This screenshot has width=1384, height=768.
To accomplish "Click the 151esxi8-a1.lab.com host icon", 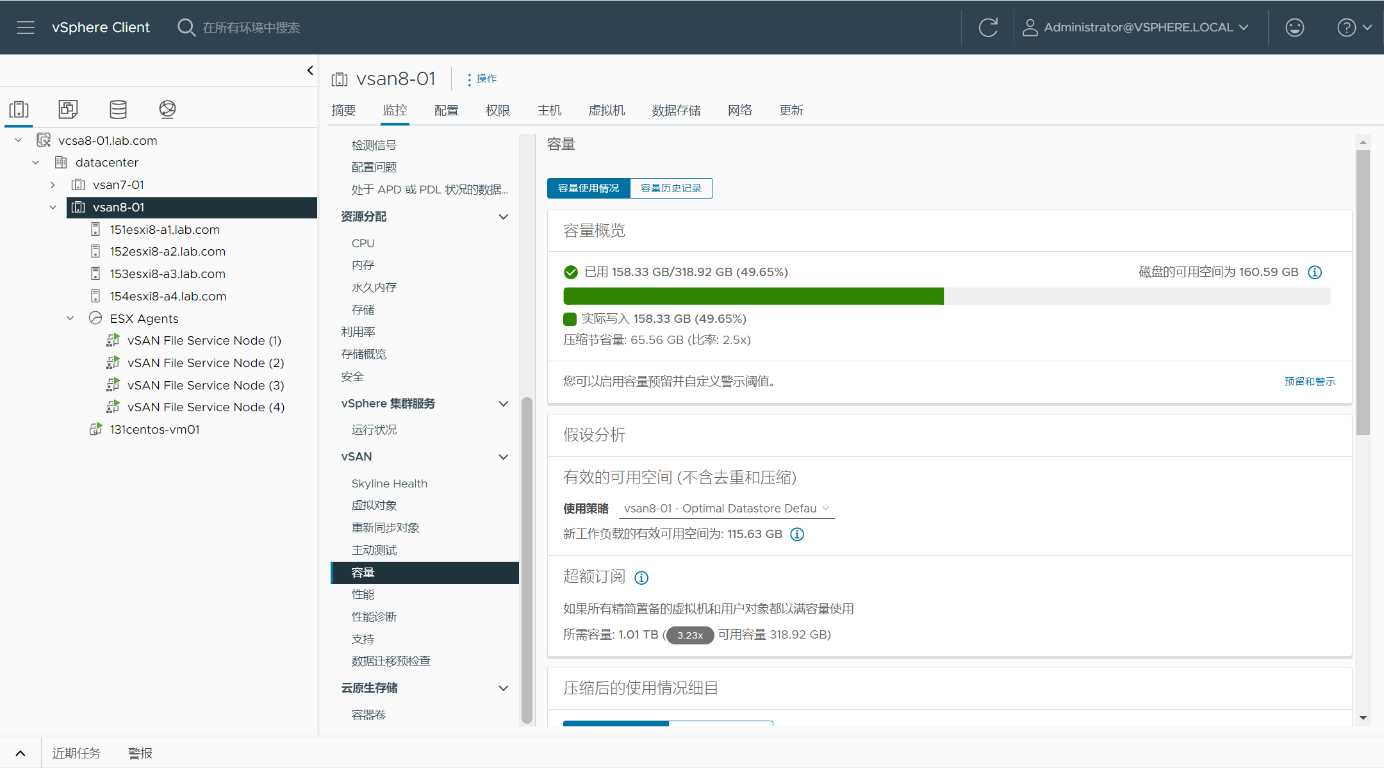I will [x=95, y=229].
